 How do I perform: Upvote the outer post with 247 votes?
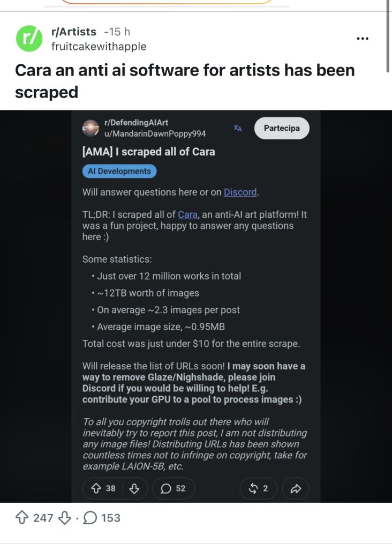(22, 517)
